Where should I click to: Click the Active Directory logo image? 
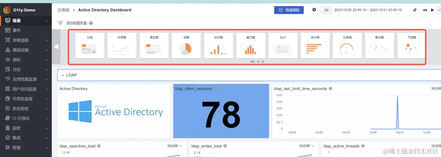pyautogui.click(x=116, y=112)
